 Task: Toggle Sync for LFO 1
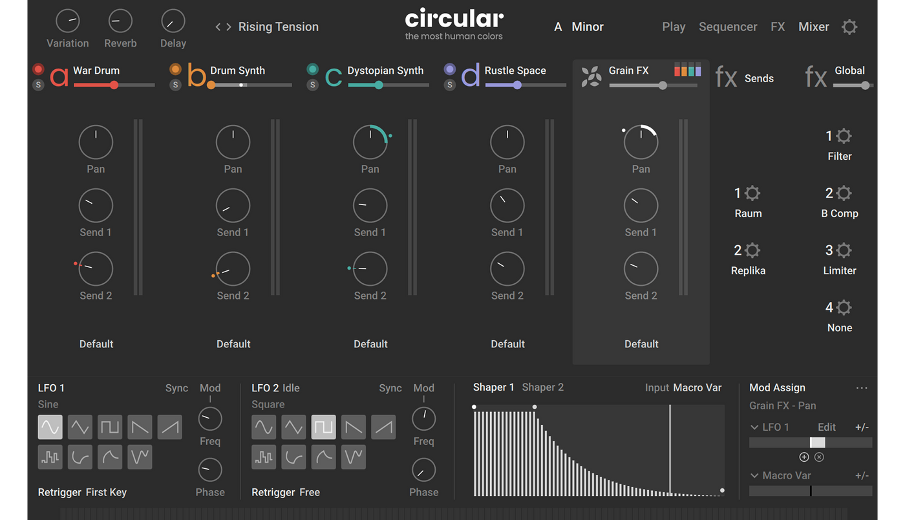(176, 388)
